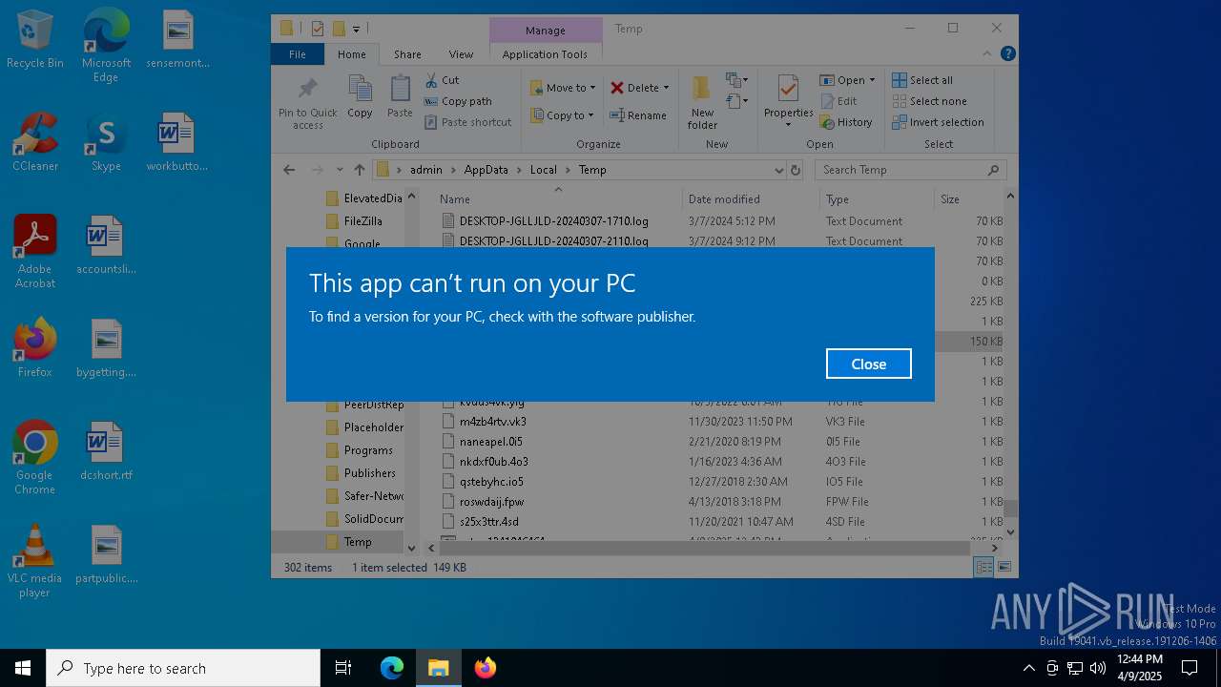Click the Back navigation arrow
Screen dimensions: 1221x687
pyautogui.click(x=289, y=170)
